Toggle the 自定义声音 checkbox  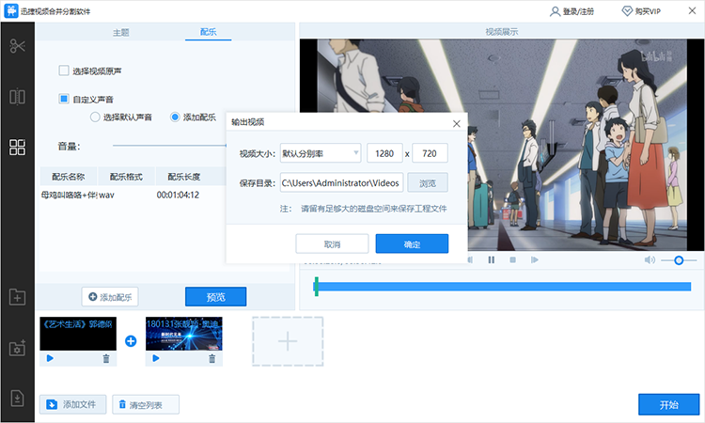64,99
